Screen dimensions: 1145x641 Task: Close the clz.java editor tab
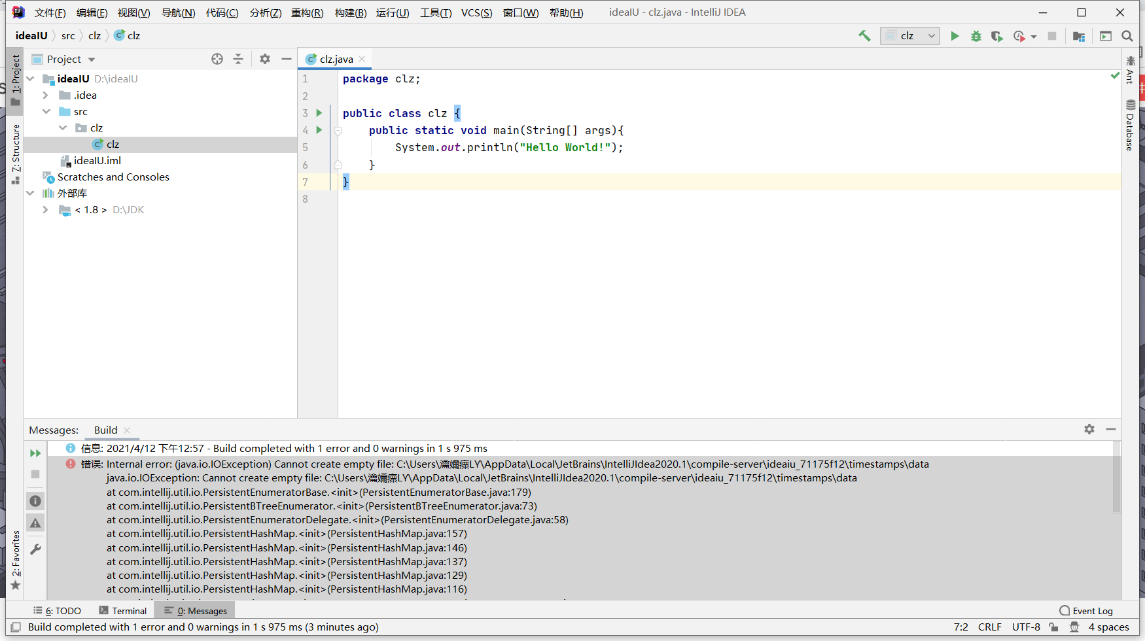click(x=362, y=59)
